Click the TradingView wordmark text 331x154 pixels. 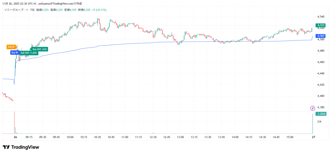pyautogui.click(x=25, y=147)
